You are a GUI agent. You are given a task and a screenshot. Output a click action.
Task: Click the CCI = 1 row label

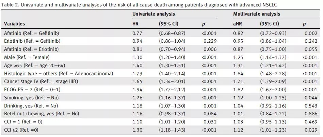point(22,122)
